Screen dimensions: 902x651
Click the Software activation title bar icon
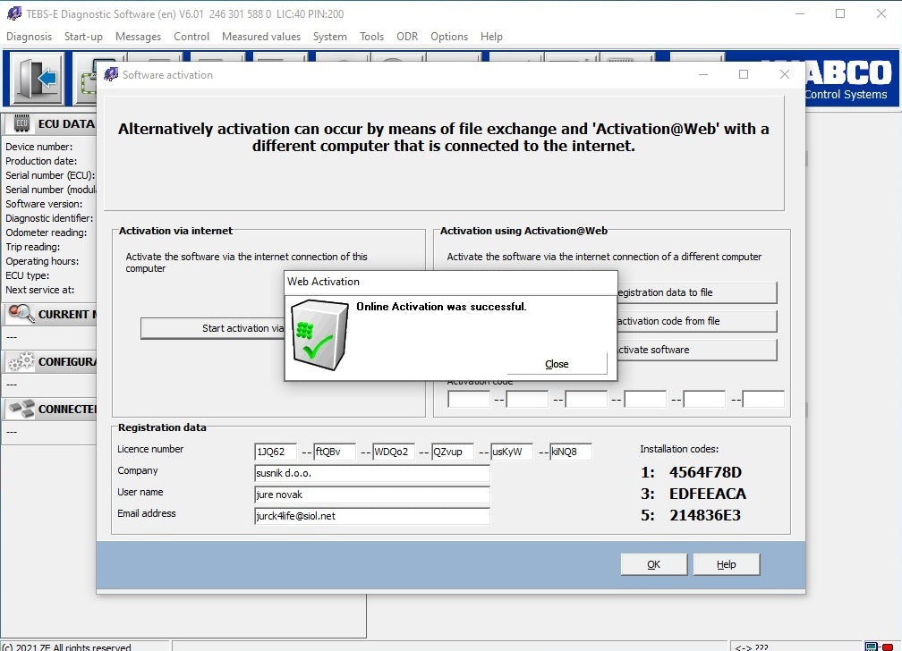111,74
